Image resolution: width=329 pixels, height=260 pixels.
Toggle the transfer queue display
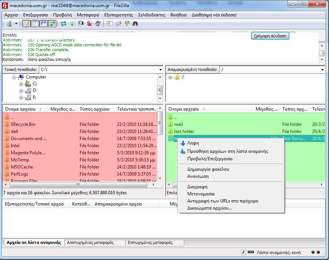click(x=52, y=24)
